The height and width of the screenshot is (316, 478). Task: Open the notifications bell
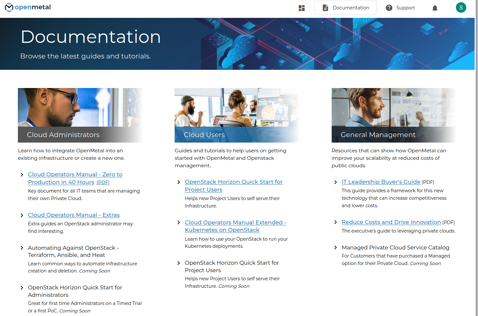coord(435,8)
